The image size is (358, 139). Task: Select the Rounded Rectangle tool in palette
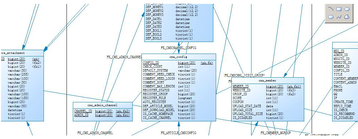click(331, 17)
